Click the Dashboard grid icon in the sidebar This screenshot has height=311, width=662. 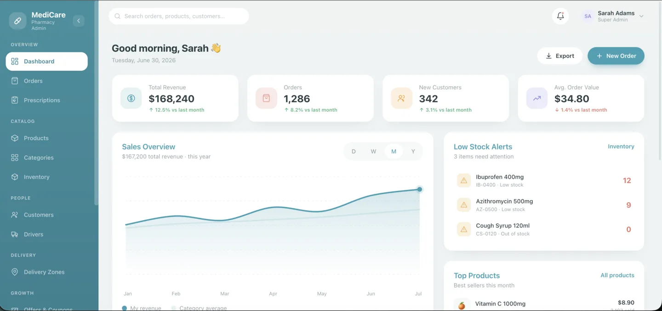coord(15,61)
